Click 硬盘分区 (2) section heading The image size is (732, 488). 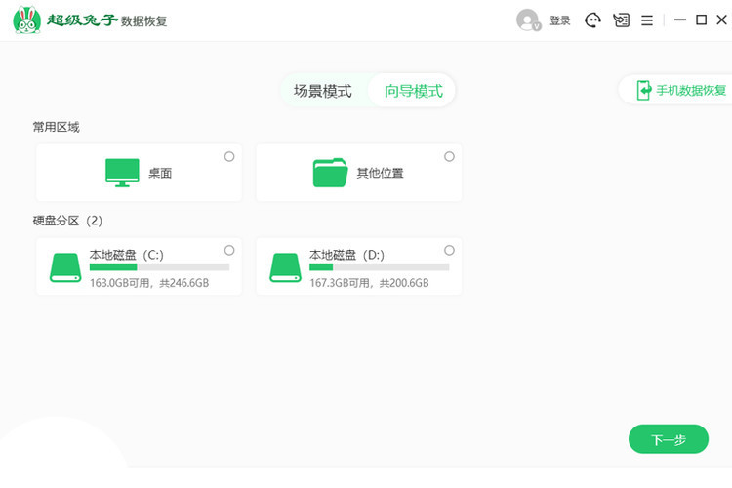pyautogui.click(x=67, y=221)
